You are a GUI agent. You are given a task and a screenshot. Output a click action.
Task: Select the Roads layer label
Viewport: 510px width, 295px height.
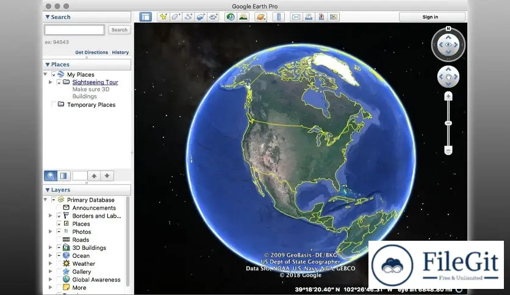click(81, 240)
